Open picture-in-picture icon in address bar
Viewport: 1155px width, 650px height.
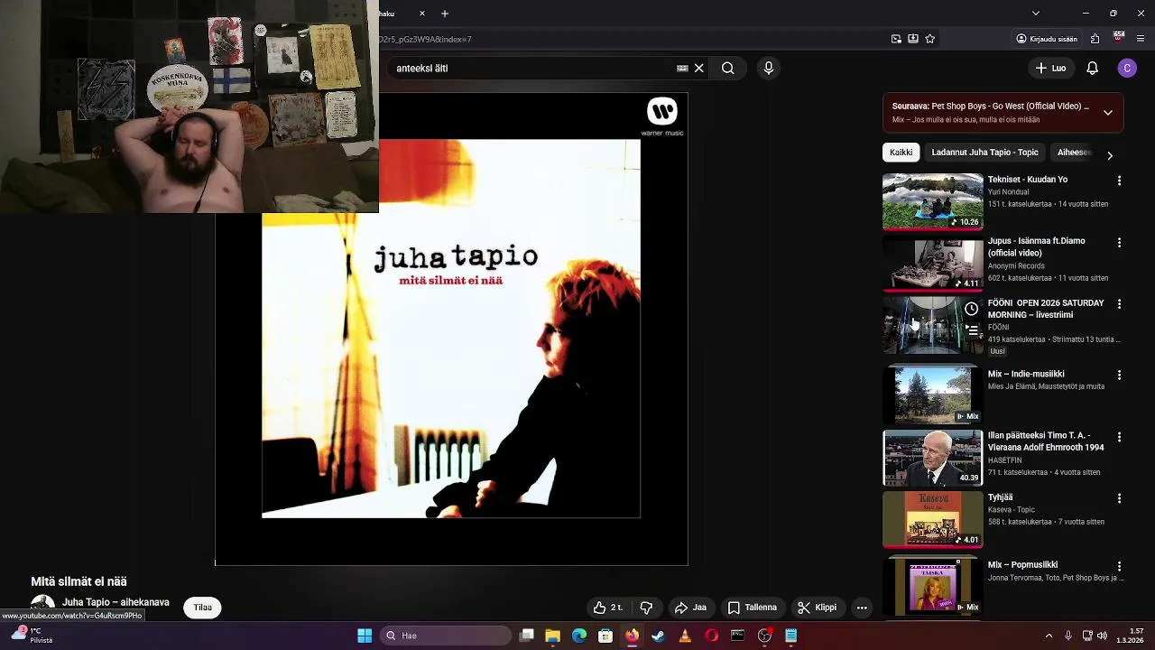896,39
